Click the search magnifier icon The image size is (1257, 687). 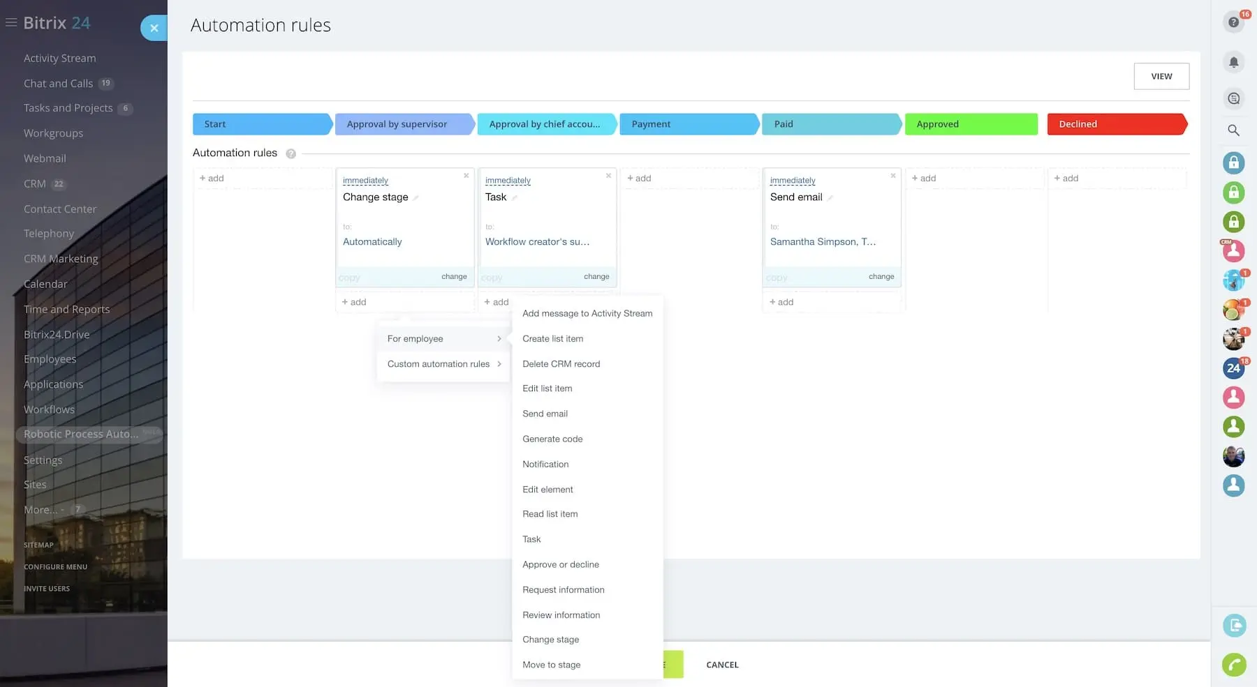tap(1233, 130)
